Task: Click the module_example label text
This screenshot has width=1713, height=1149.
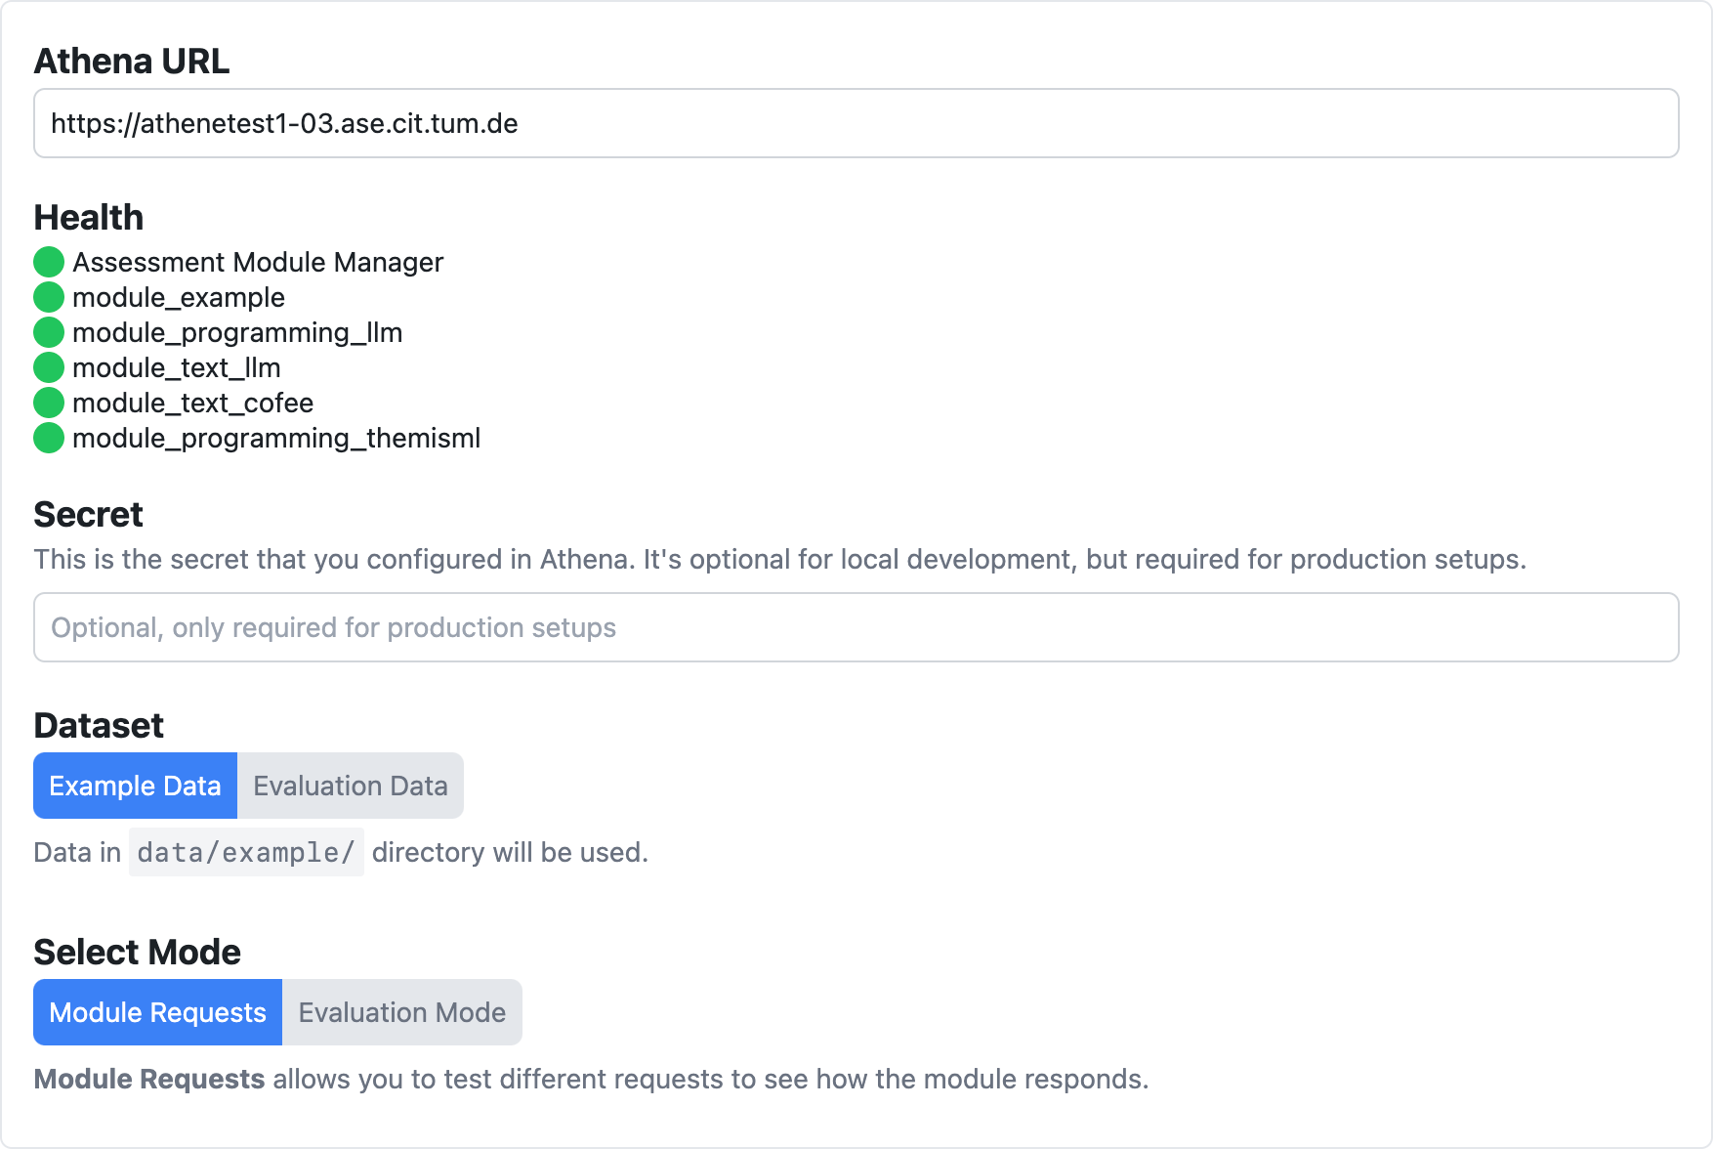Action: click(179, 297)
